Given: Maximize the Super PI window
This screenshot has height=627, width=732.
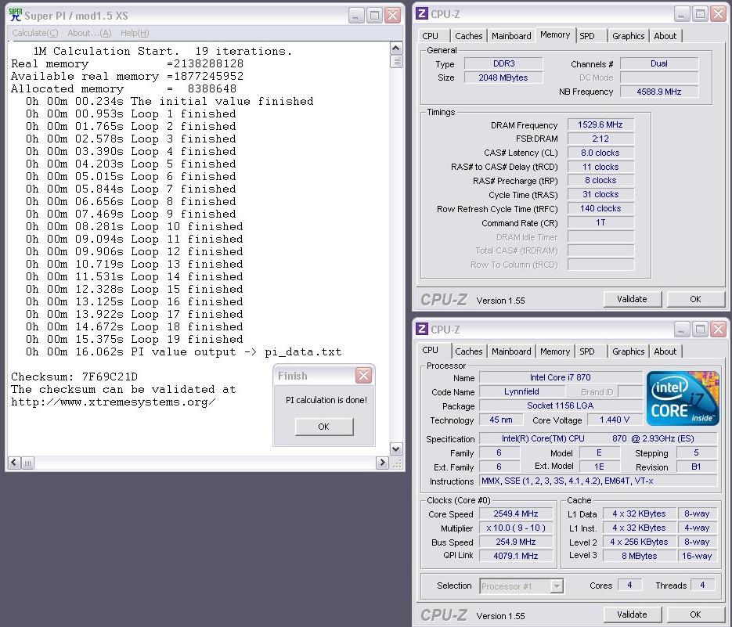Looking at the screenshot, I should 374,16.
